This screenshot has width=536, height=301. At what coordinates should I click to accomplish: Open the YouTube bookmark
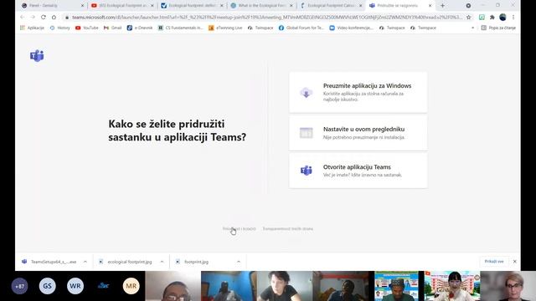pyautogui.click(x=87, y=28)
